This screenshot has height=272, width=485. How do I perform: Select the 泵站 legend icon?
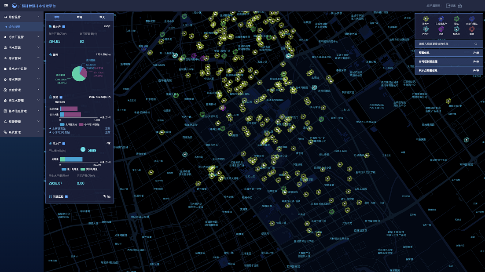pyautogui.click(x=456, y=19)
